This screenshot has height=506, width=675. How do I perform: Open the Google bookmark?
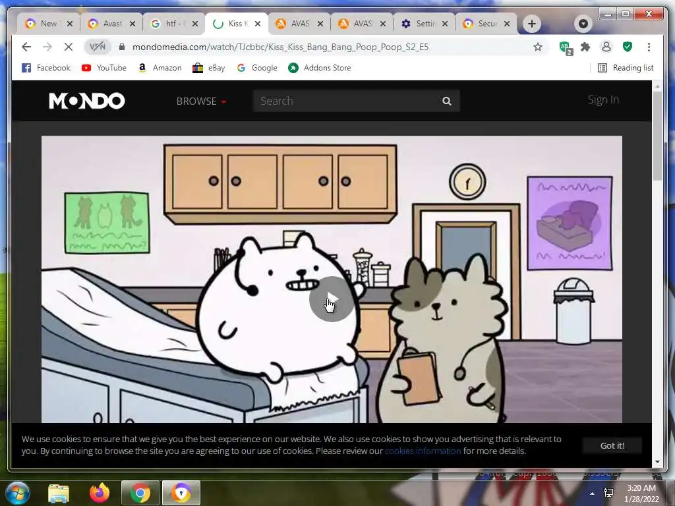(257, 68)
